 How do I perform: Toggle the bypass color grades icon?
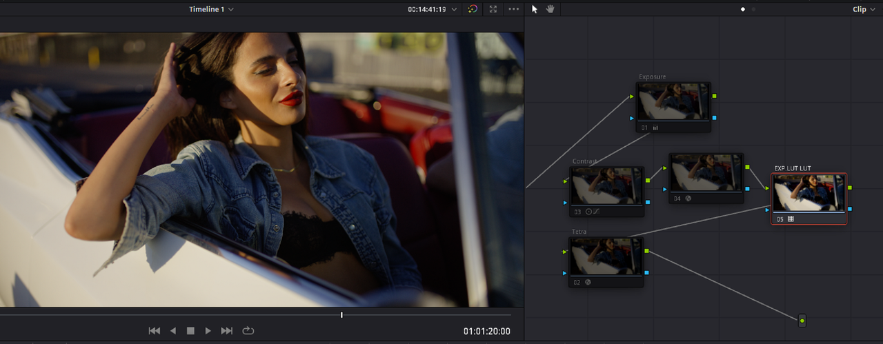click(473, 9)
